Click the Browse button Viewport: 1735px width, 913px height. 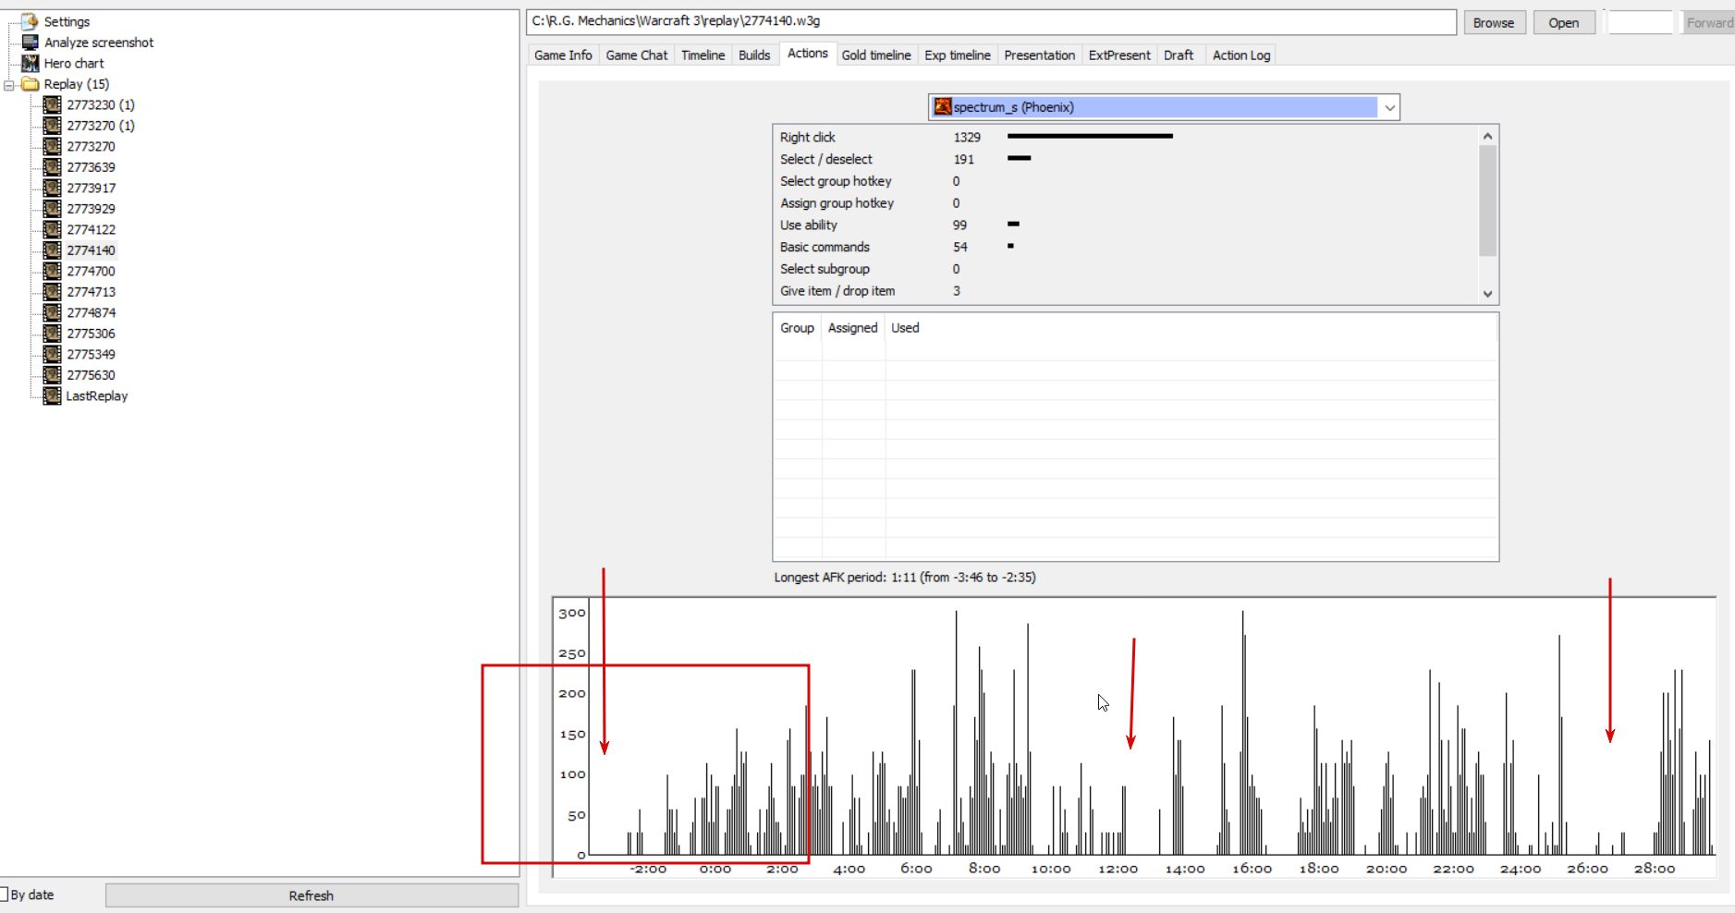point(1494,23)
